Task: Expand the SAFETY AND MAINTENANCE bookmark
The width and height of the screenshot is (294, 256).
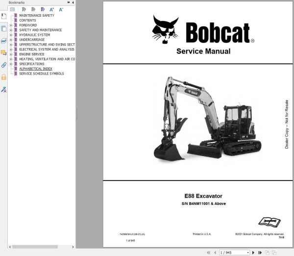Action: tap(11, 30)
